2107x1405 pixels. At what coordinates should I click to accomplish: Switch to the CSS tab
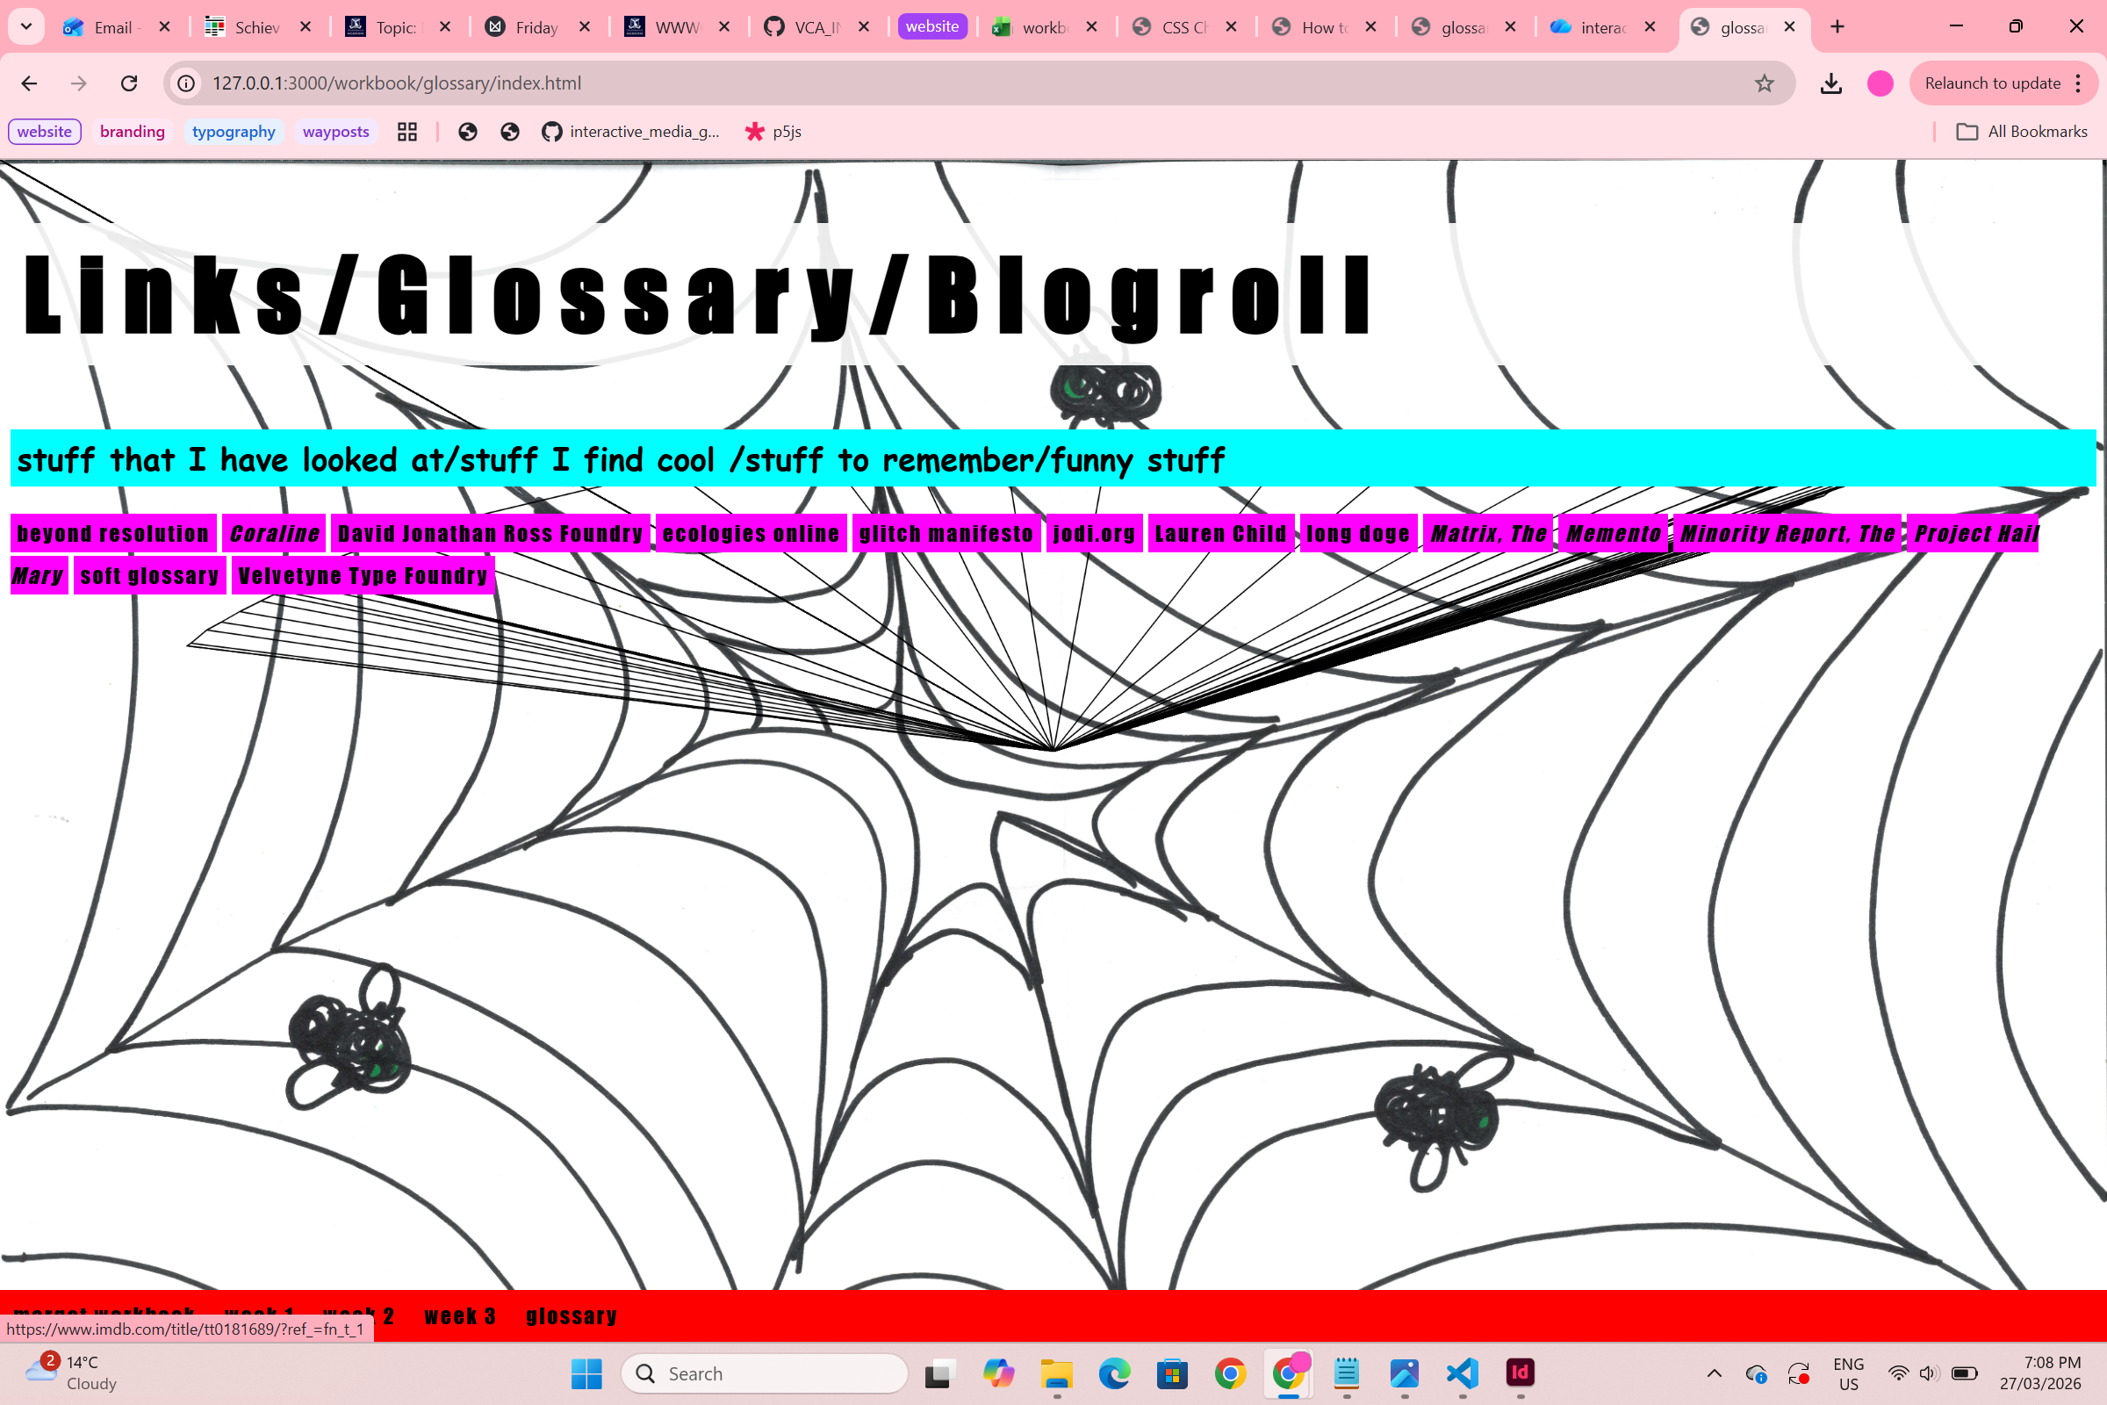(1183, 27)
